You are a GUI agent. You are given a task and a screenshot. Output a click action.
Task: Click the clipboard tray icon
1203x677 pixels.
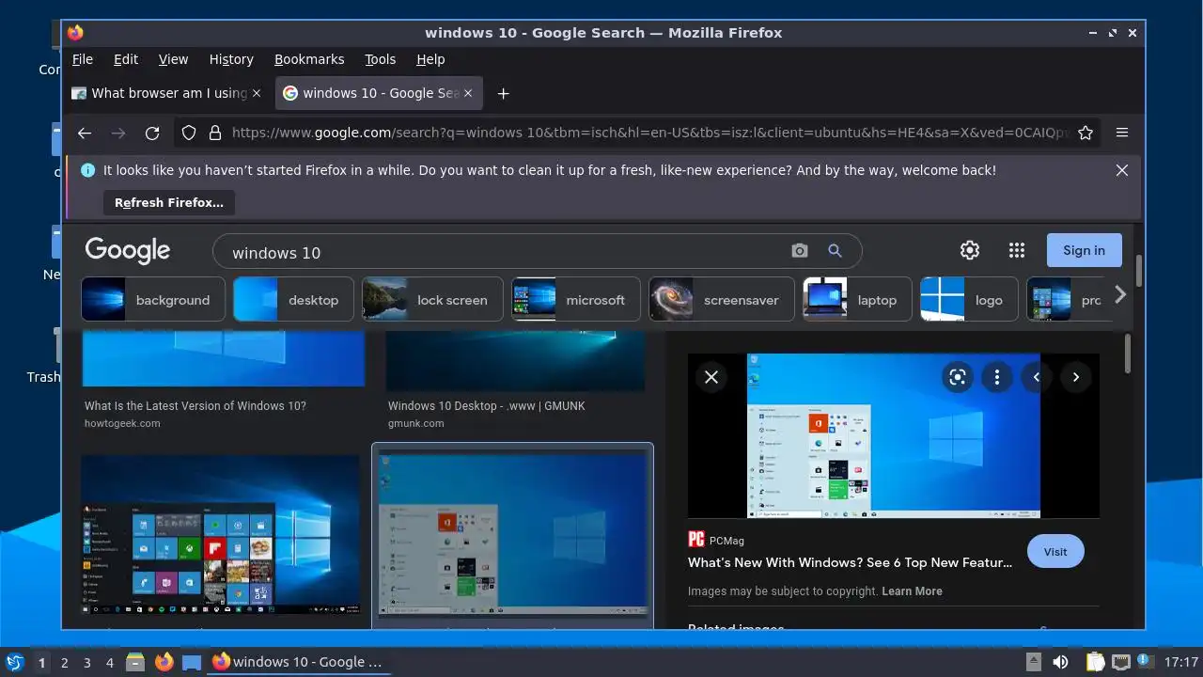[x=1095, y=662]
